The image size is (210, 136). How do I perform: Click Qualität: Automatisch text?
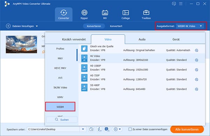(178, 50)
